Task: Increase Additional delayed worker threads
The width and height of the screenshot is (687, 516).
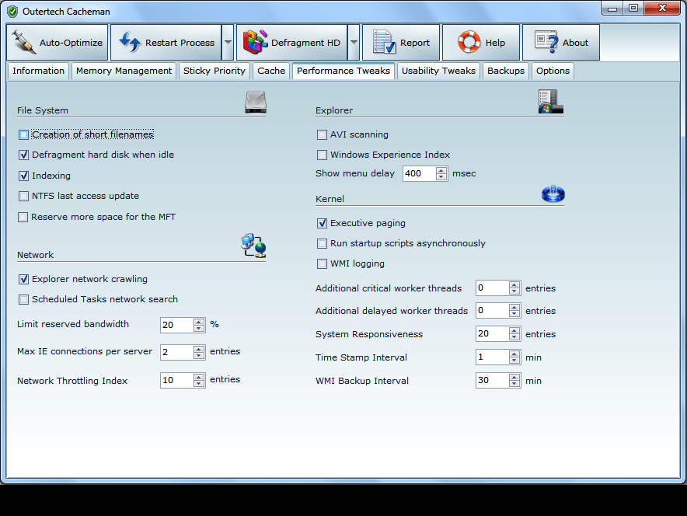Action: (x=514, y=308)
